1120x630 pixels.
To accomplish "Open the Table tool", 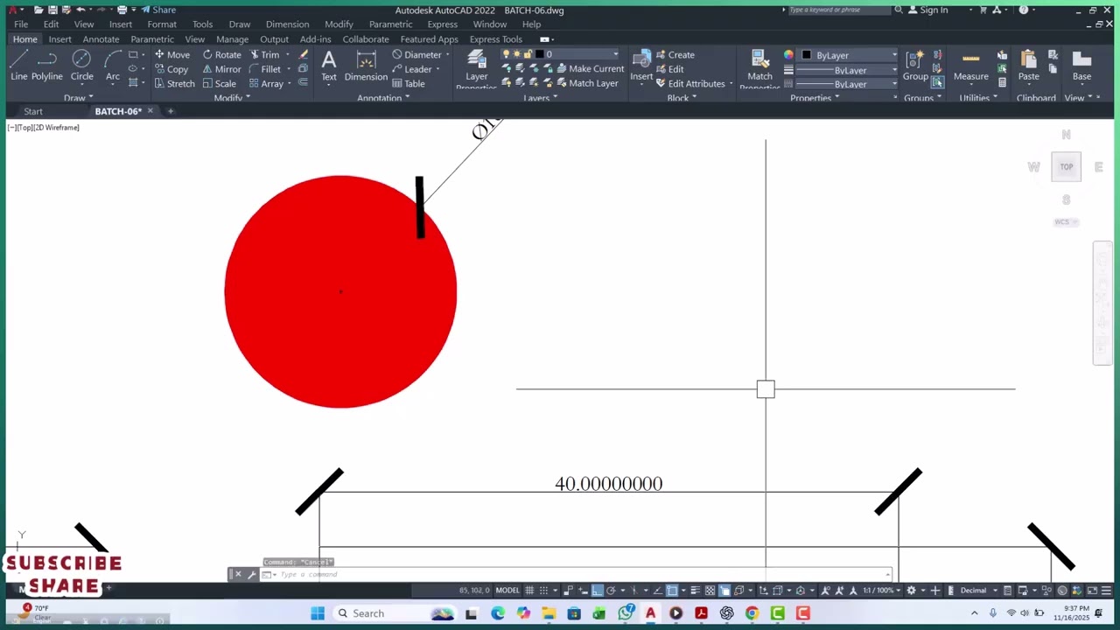I will point(409,84).
